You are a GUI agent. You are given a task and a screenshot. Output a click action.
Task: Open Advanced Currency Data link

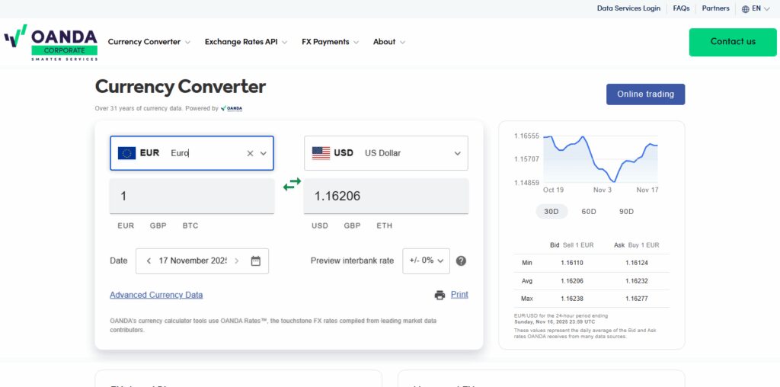click(156, 295)
